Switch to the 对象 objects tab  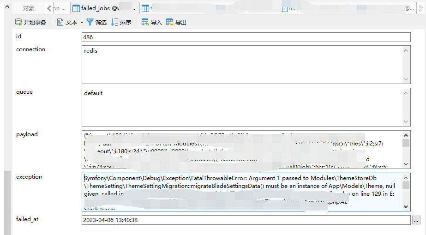click(x=28, y=8)
